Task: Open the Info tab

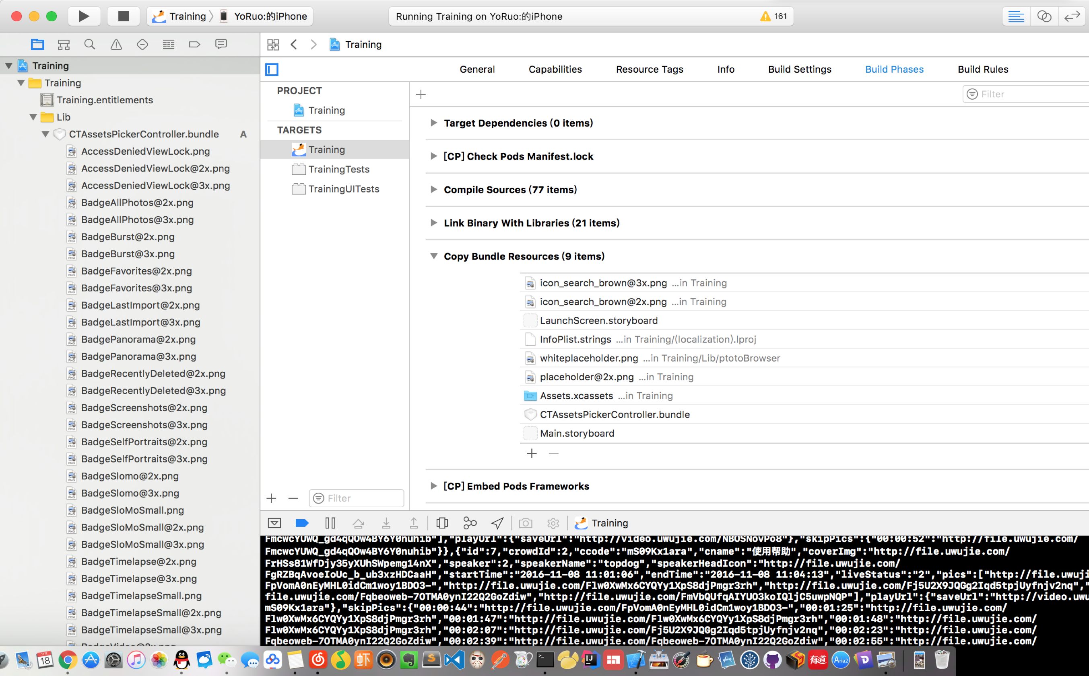Action: [x=726, y=69]
